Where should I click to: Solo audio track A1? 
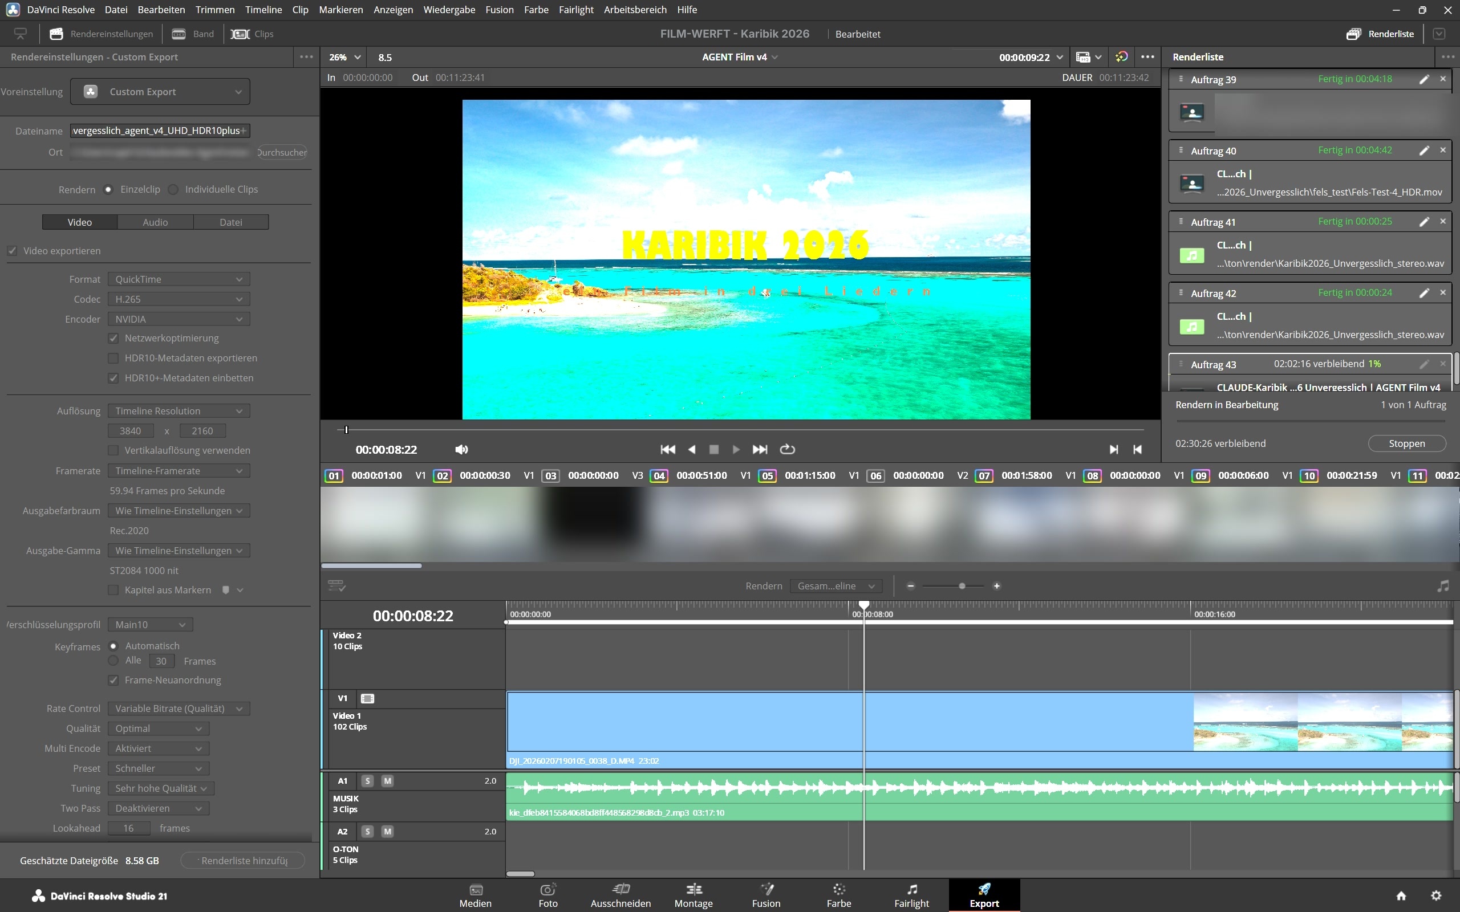point(367,780)
